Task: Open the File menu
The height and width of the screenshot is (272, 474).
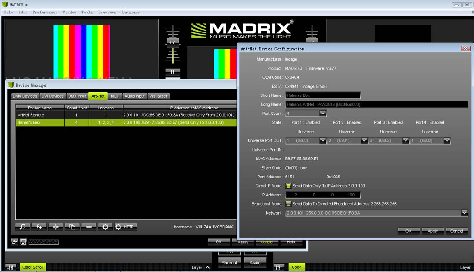Action: pos(8,13)
